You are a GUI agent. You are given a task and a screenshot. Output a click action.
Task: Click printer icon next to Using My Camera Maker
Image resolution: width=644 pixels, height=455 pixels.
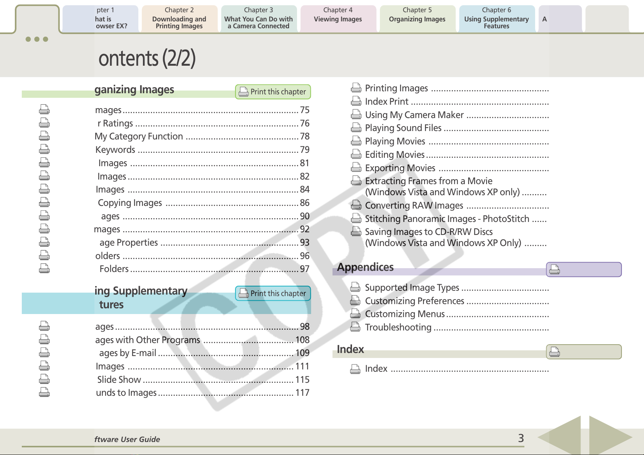coord(356,115)
